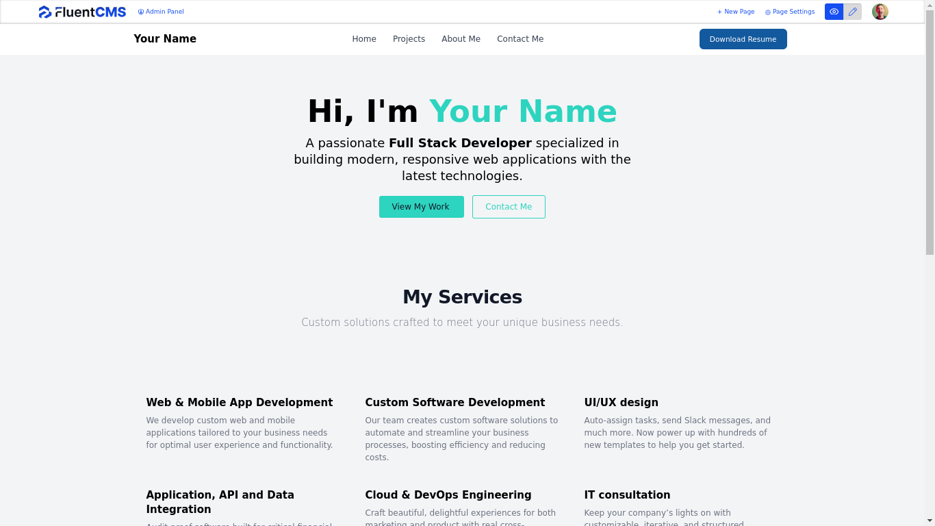Image resolution: width=935 pixels, height=526 pixels.
Task: Open the Projects nav item
Action: click(409, 39)
